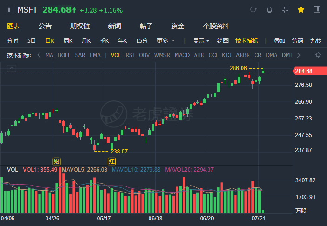Click the 07/21 date axis label
The width and height of the screenshot is (327, 226).
[x=258, y=219]
